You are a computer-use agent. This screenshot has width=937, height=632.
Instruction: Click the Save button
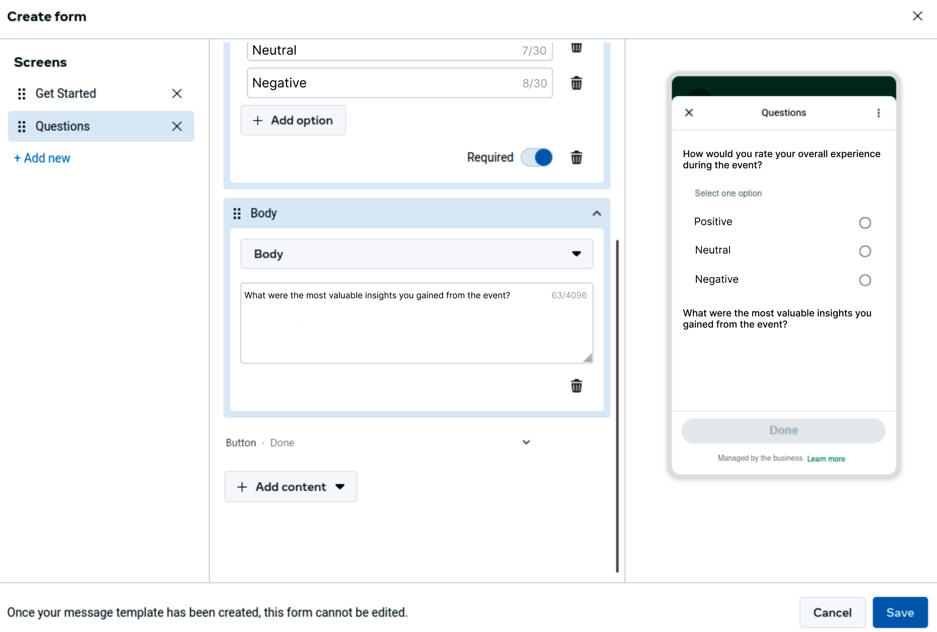899,612
